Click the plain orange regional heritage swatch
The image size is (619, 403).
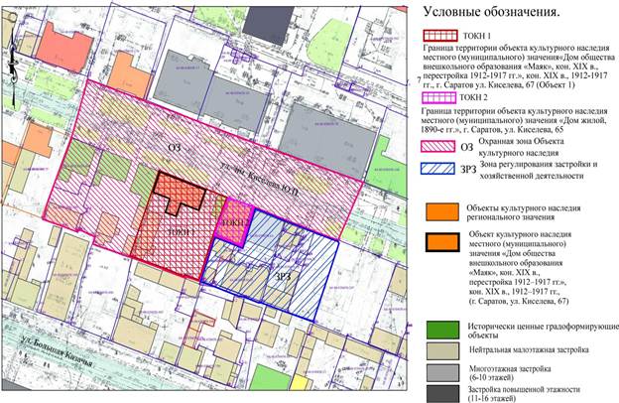coord(442,211)
